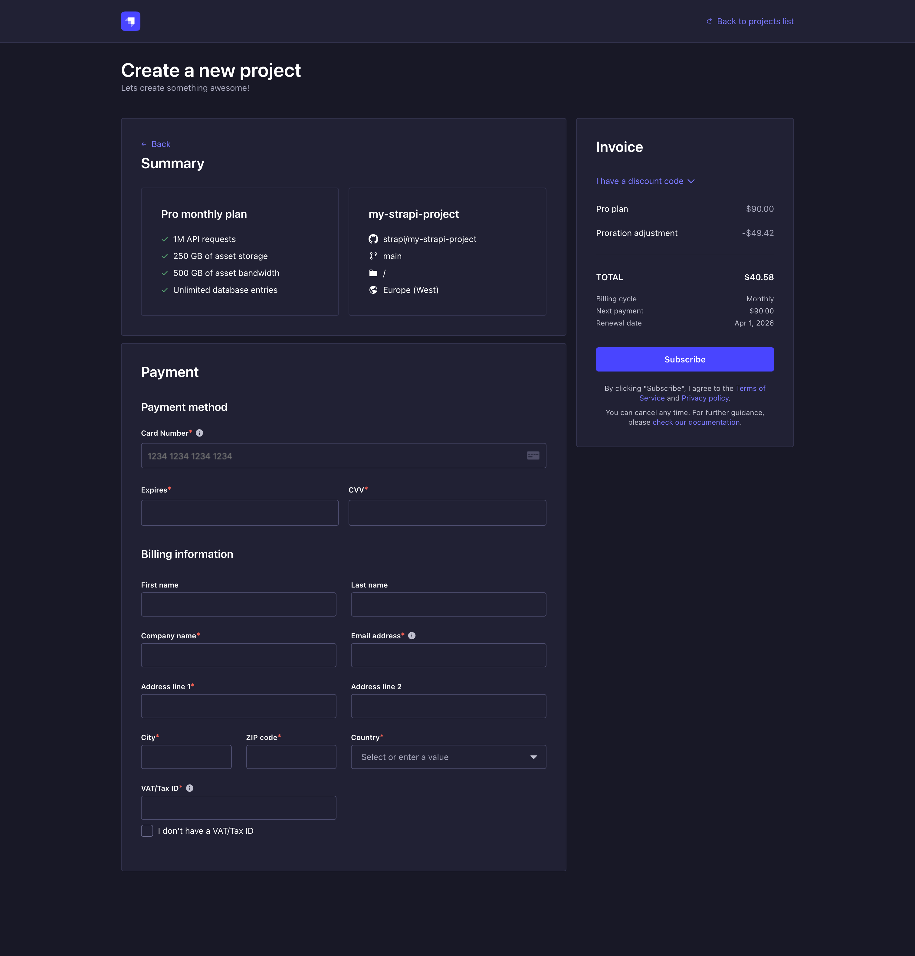915x956 pixels.
Task: Click the info icon beside Email address
Action: (x=412, y=635)
